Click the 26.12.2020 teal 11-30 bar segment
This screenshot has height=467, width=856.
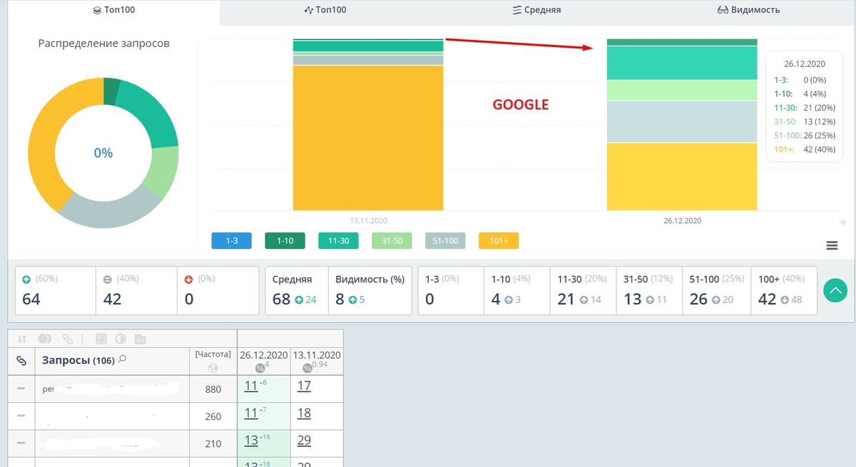682,63
